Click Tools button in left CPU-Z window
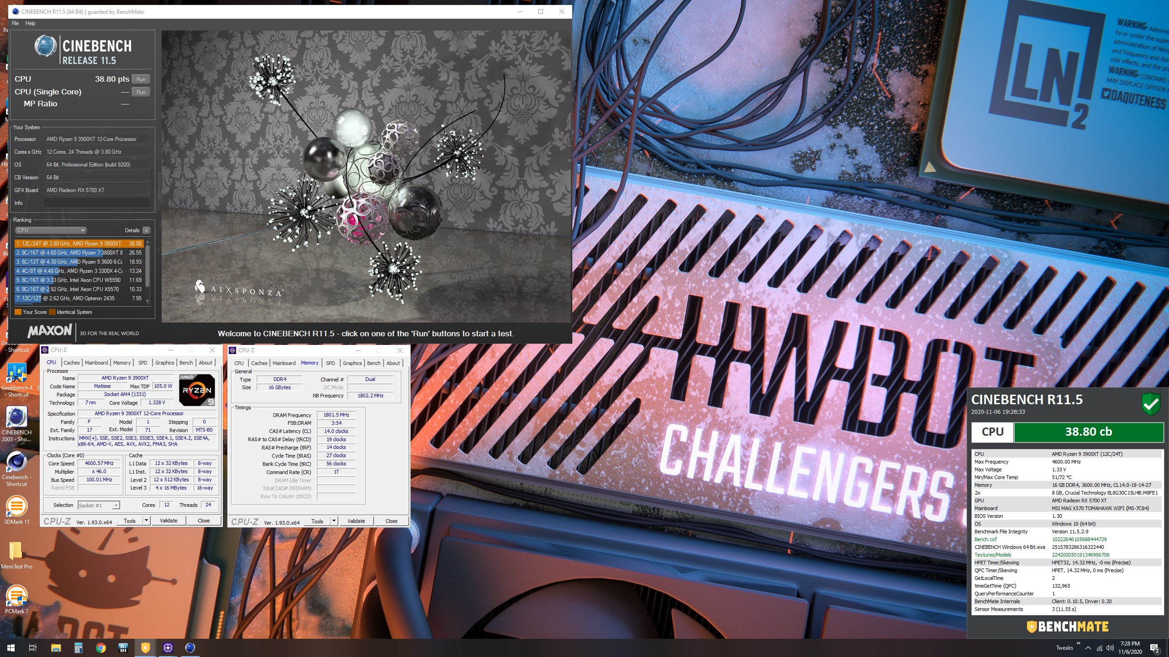This screenshot has height=657, width=1169. point(130,521)
